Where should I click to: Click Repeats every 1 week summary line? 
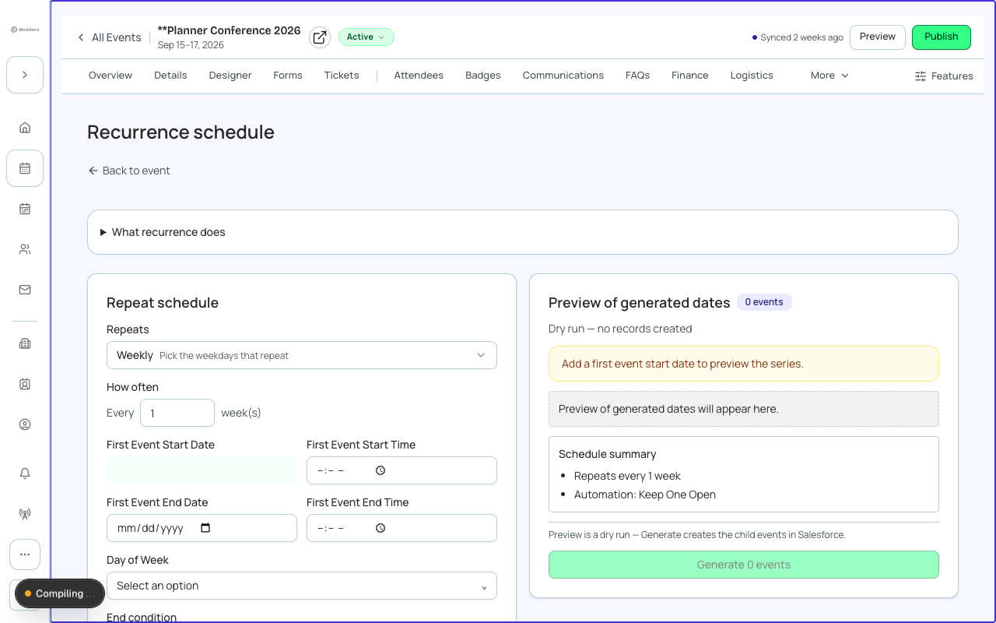[x=627, y=476]
